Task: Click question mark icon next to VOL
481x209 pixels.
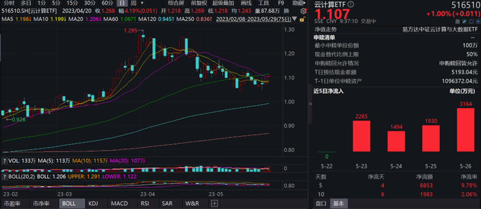Action: 5,160
